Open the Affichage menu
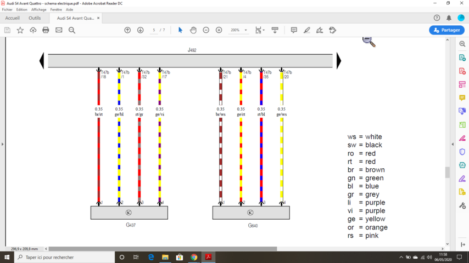Screen dimensions: 469x263 click(x=39, y=9)
